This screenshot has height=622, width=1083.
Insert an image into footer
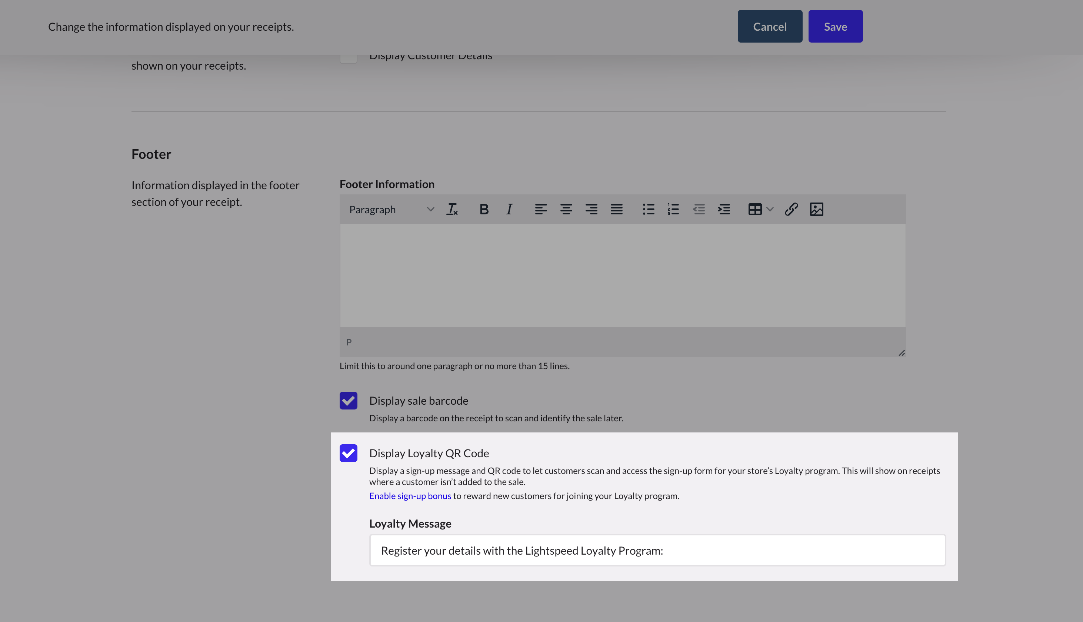816,209
